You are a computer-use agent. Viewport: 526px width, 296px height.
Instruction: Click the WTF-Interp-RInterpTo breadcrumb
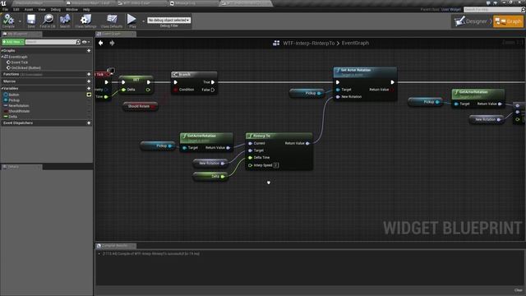[x=309, y=43]
